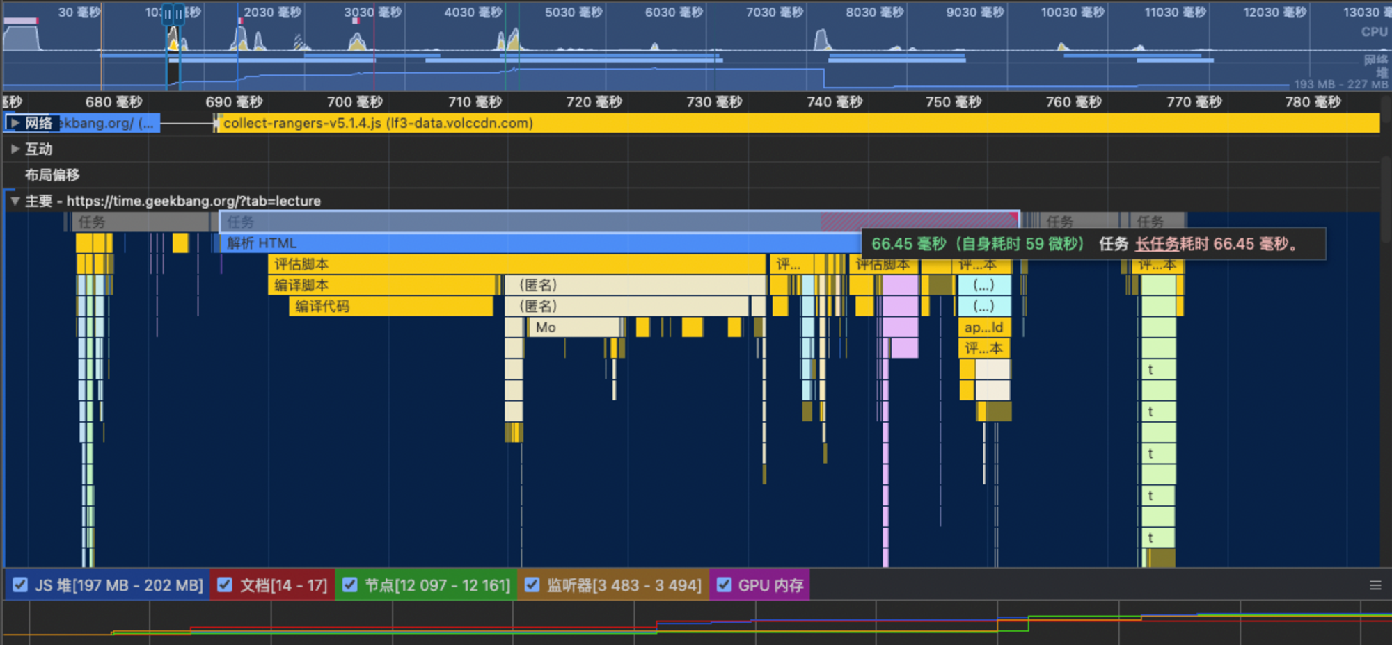Select the 布局偏移 track row
The height and width of the screenshot is (645, 1392).
(x=52, y=175)
